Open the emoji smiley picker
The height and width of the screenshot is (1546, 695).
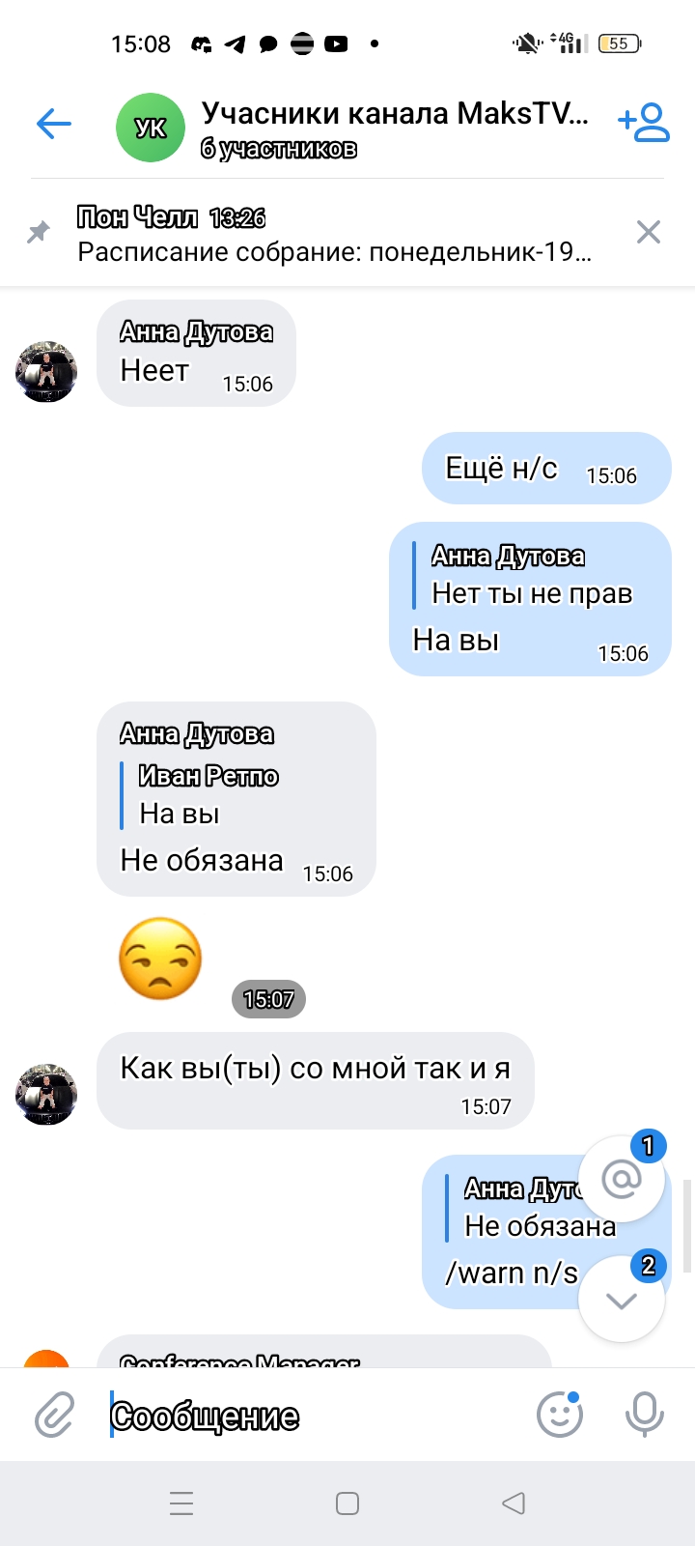tap(560, 1415)
